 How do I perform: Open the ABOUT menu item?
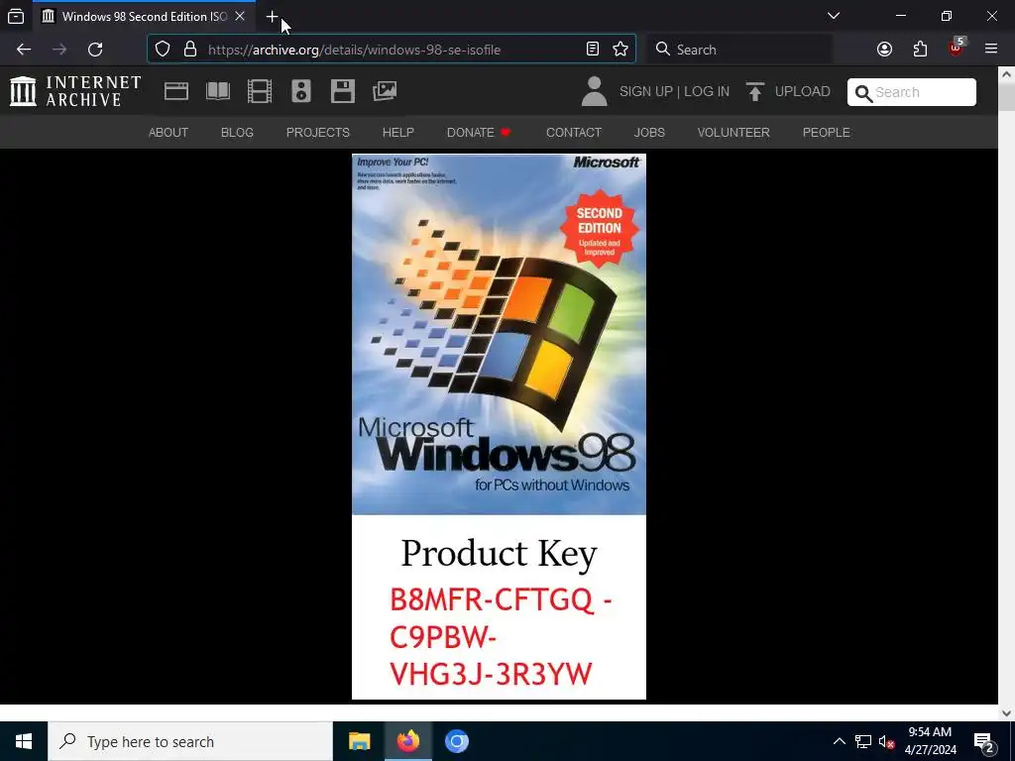click(169, 133)
